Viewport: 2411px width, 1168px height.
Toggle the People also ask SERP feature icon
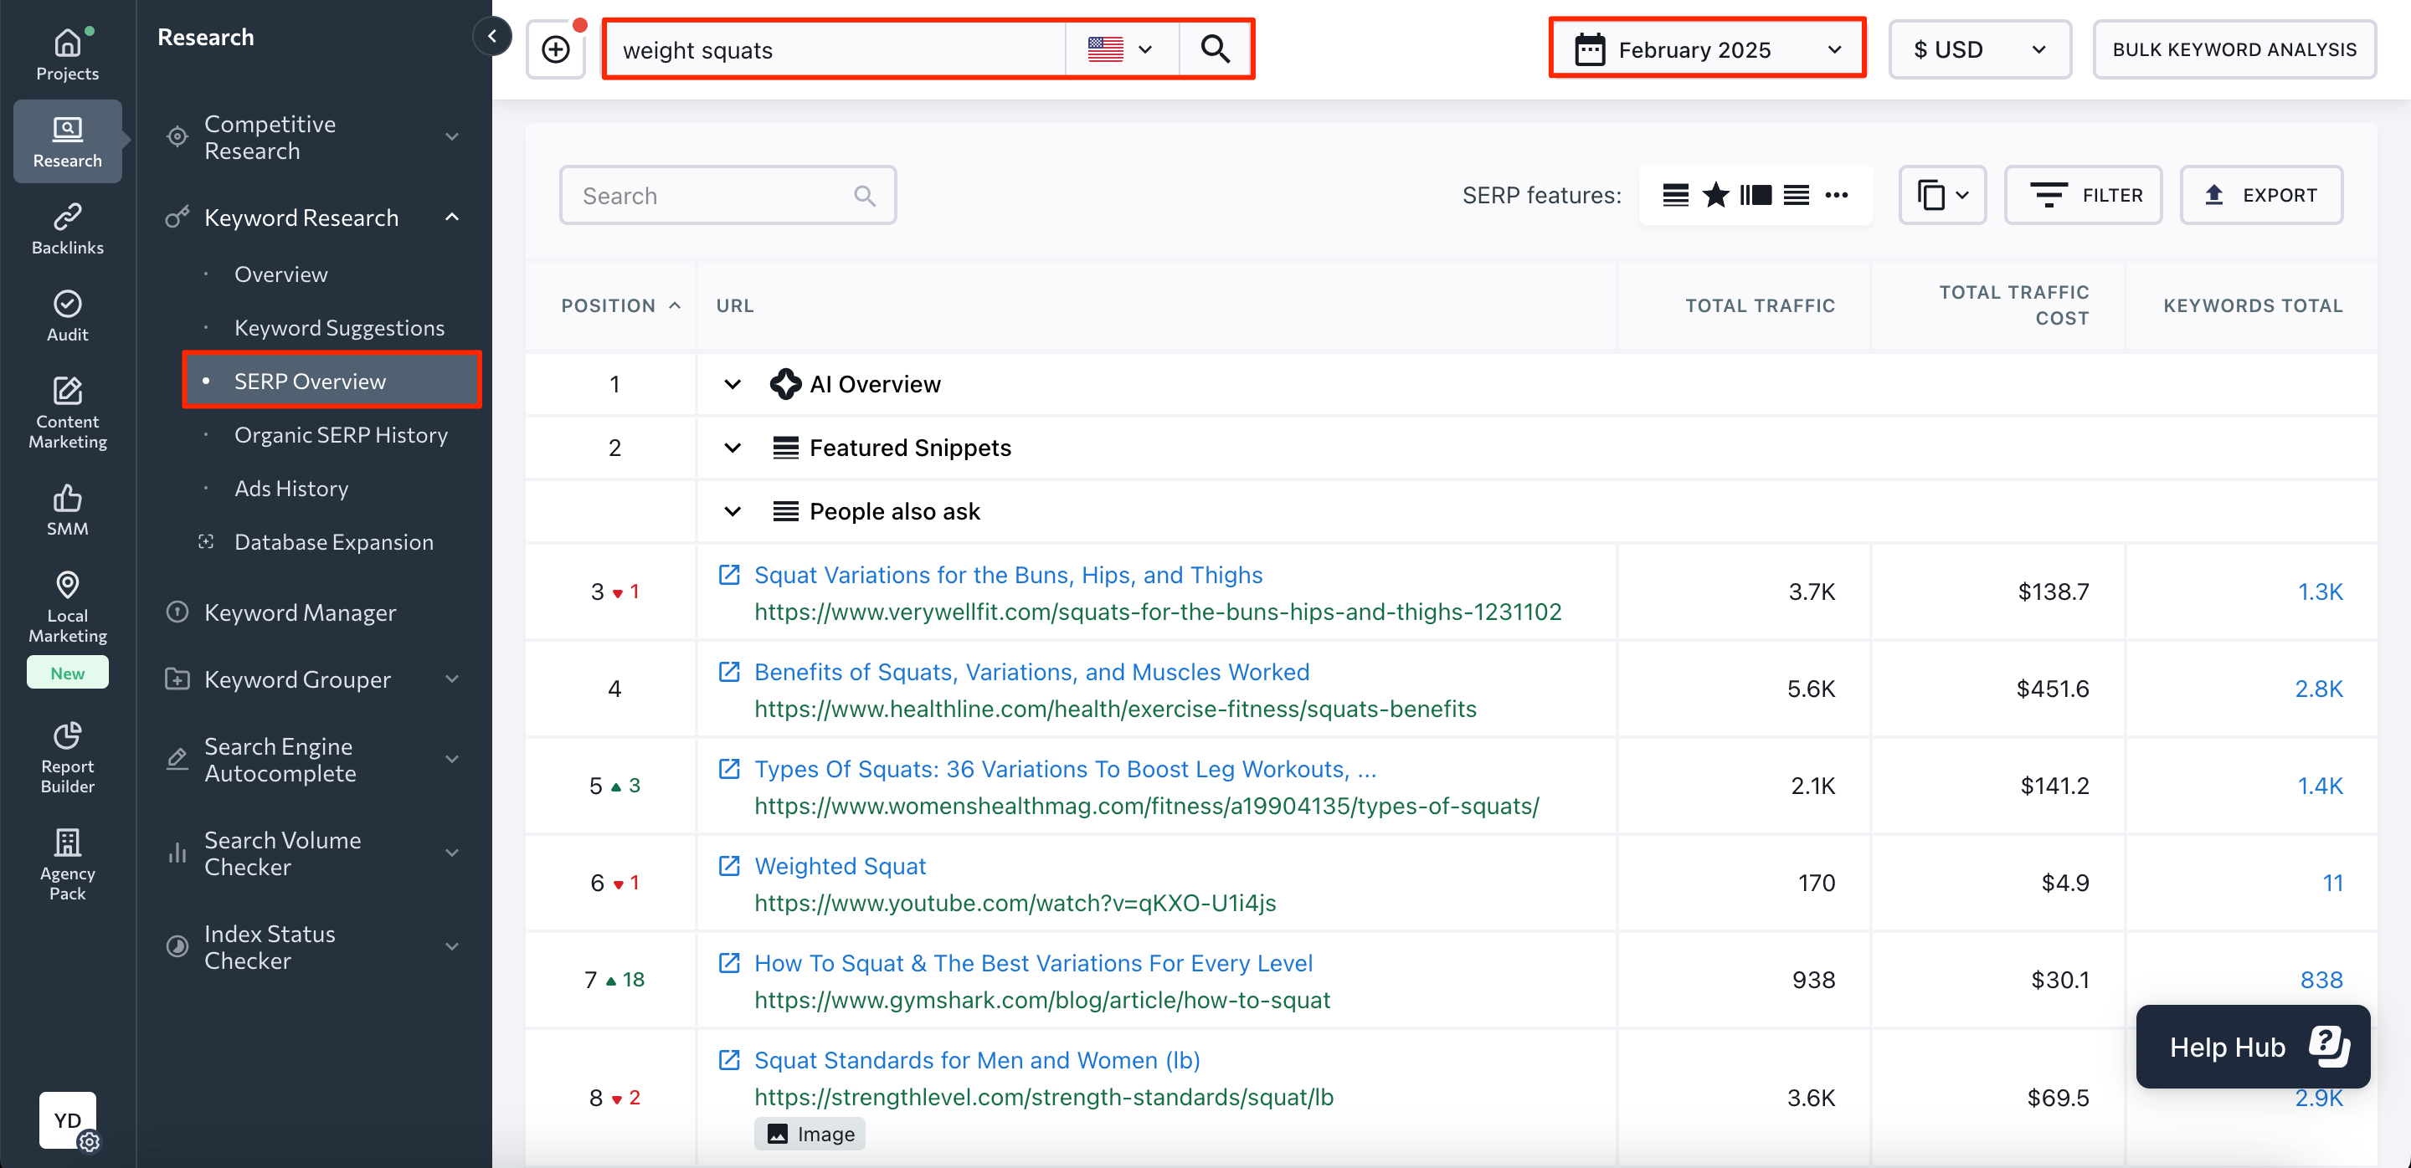tap(1796, 194)
